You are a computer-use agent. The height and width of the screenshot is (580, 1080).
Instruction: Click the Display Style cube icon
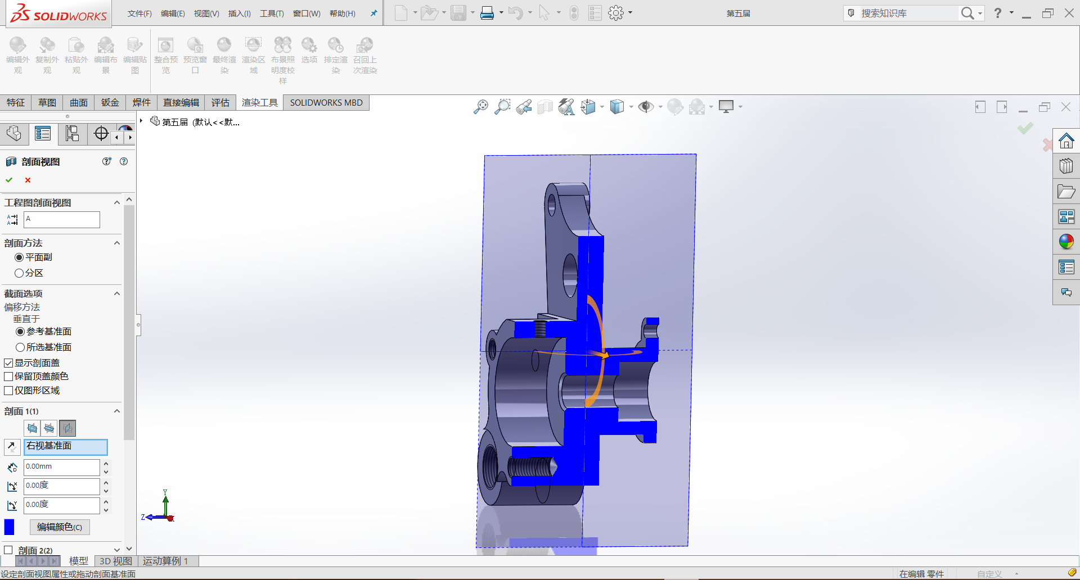(617, 106)
